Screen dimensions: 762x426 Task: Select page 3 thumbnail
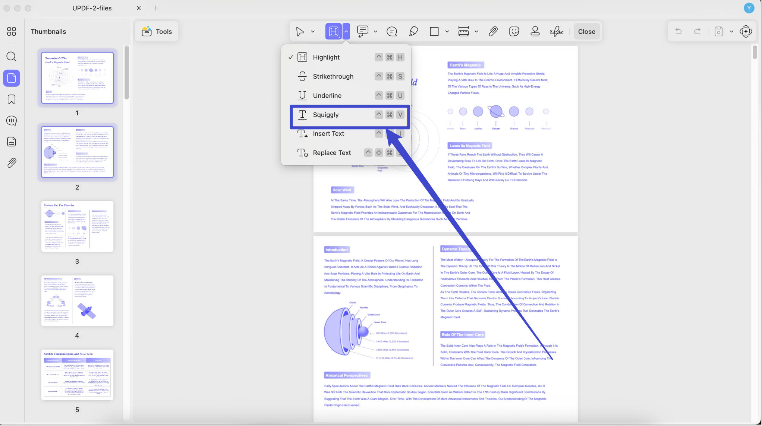[x=77, y=226]
